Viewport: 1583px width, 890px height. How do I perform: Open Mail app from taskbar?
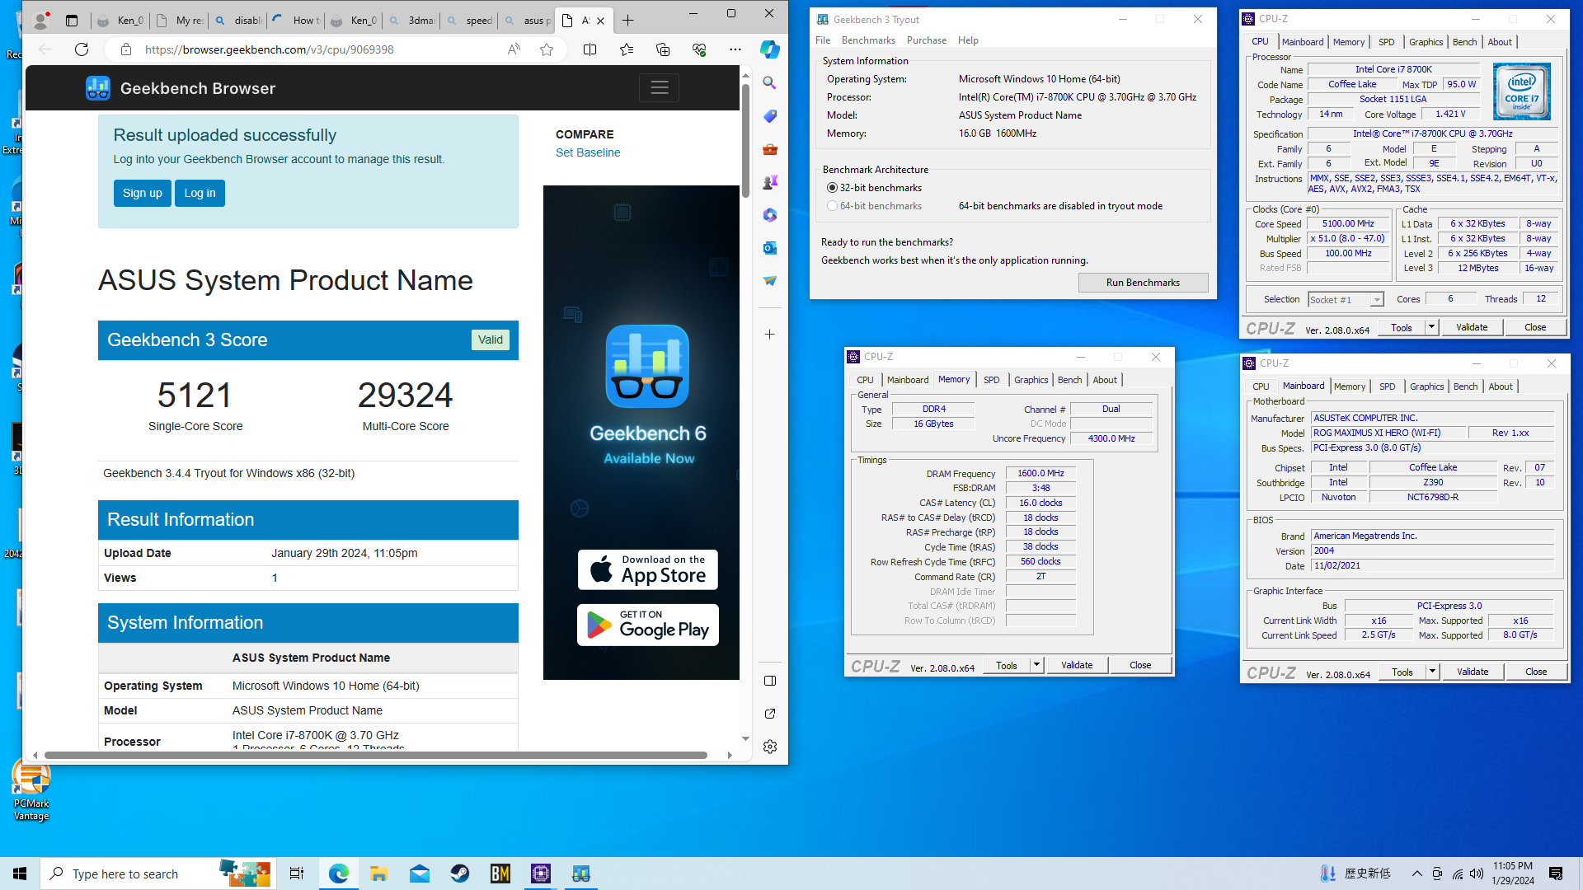(x=420, y=874)
